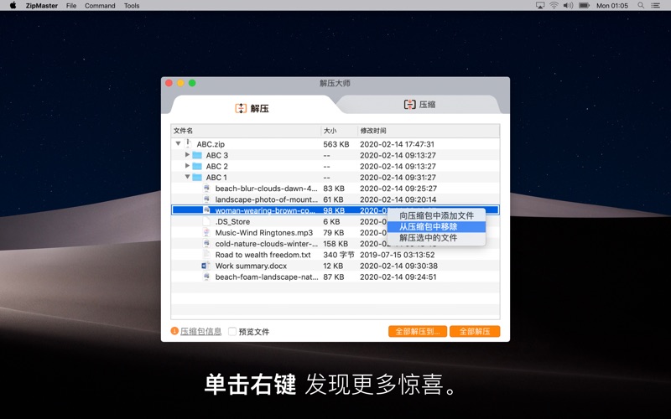
Task: Open the File menu
Action: click(x=71, y=6)
